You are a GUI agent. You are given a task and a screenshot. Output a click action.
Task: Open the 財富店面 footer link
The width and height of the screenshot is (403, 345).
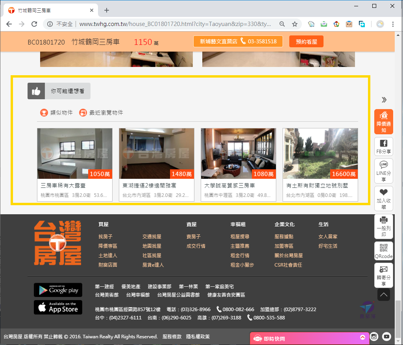(x=108, y=265)
